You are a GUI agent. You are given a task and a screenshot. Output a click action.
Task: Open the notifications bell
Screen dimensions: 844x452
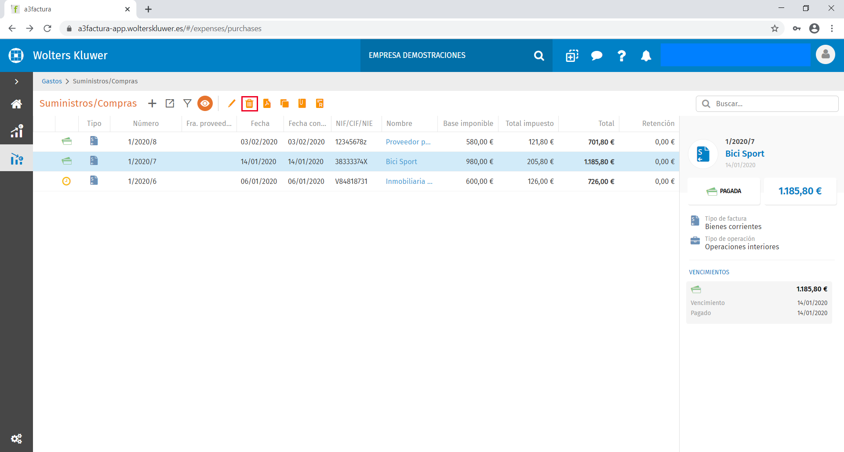coord(646,56)
